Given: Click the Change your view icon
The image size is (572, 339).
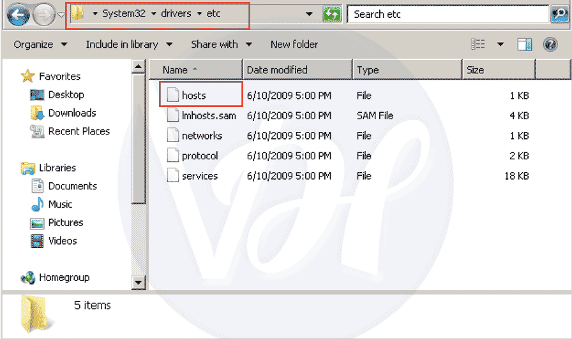Looking at the screenshot, I should click(x=478, y=45).
